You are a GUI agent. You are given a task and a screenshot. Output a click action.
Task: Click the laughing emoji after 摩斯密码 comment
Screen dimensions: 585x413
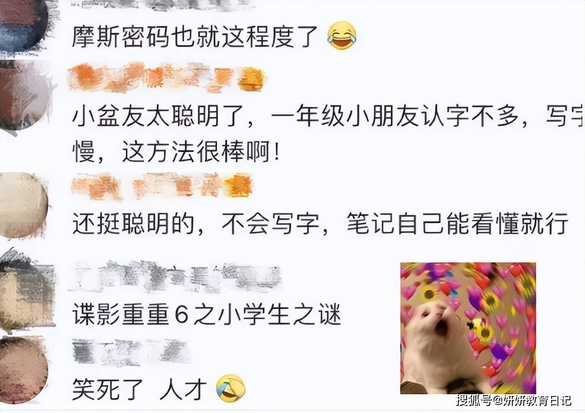(x=342, y=36)
